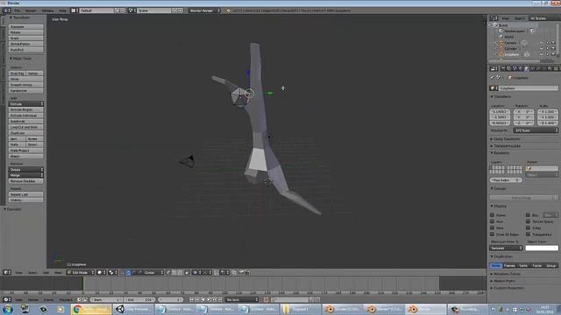Play the timeline animation in reverse
The height and width of the screenshot is (315, 561).
click(202, 299)
